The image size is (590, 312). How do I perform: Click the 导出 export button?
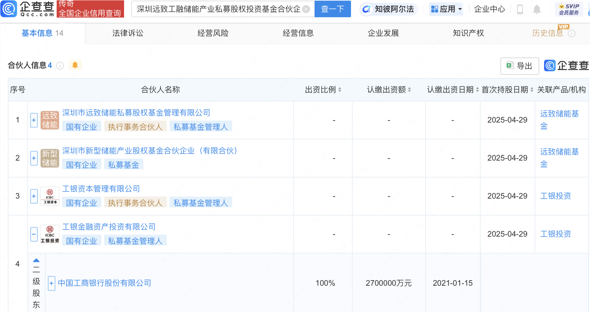tap(520, 66)
